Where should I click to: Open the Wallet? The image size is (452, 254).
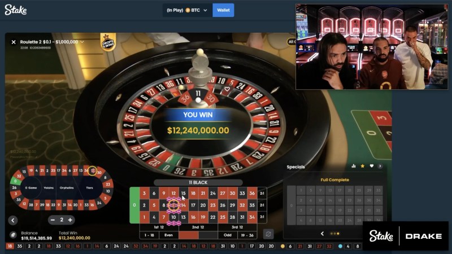(223, 10)
